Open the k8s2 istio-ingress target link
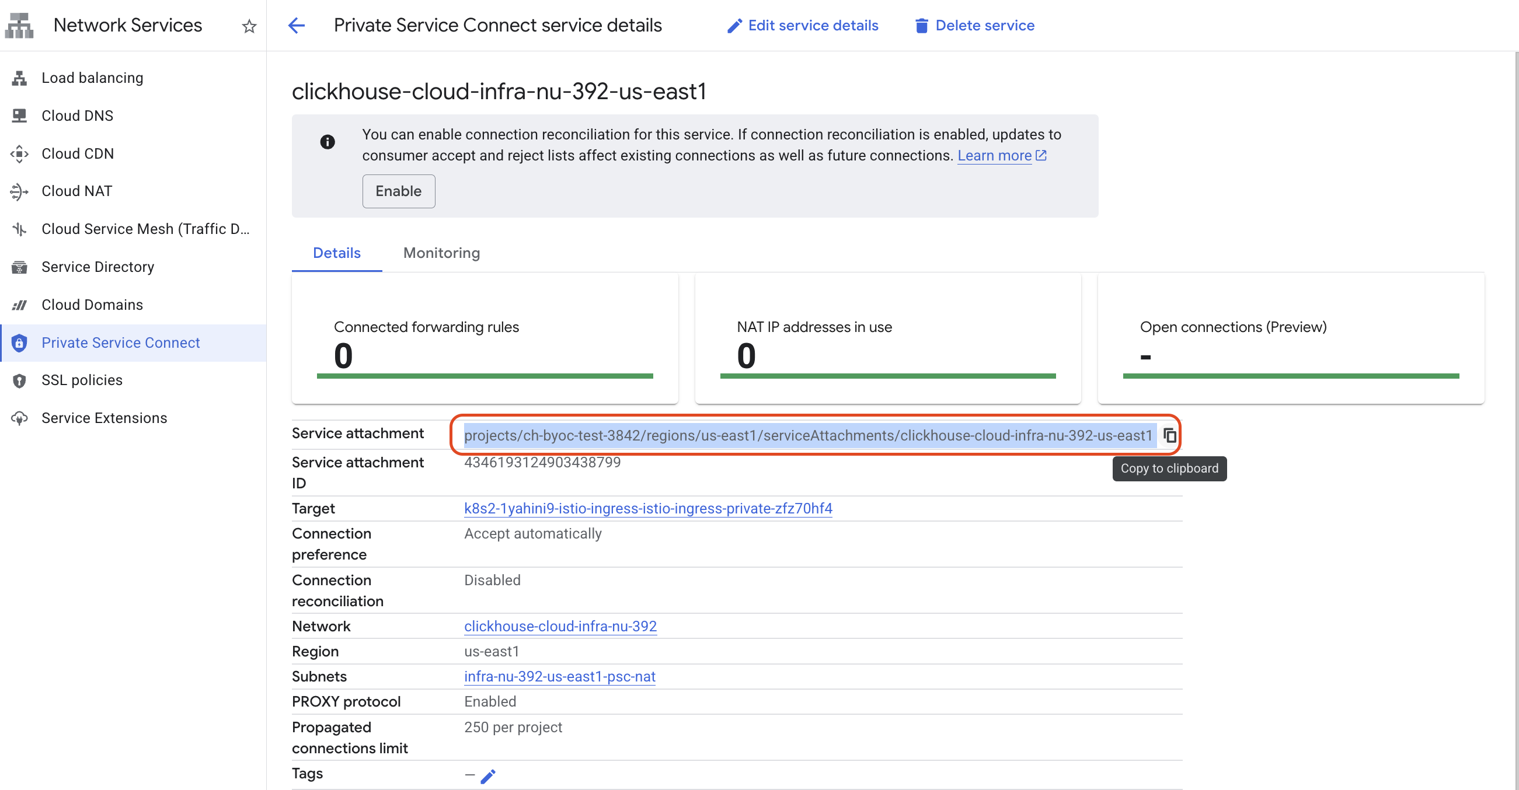 [x=647, y=508]
